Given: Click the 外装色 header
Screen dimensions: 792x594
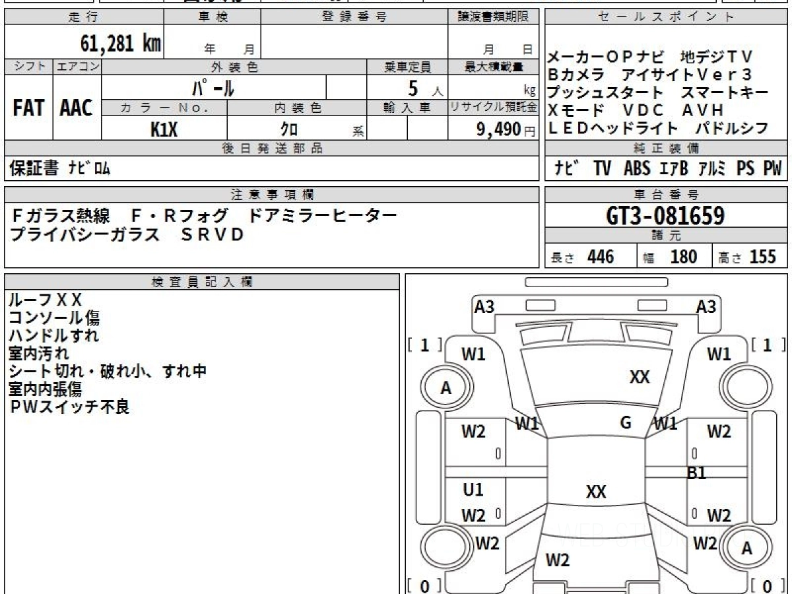Looking at the screenshot, I should [x=234, y=67].
